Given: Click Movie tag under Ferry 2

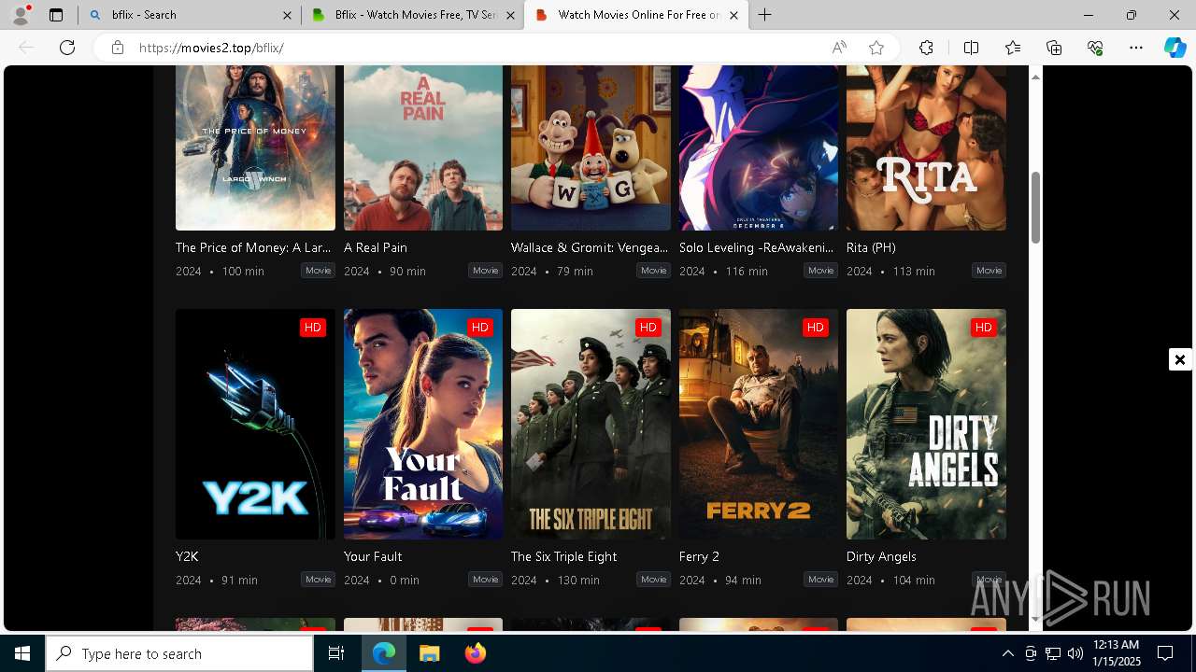Looking at the screenshot, I should pyautogui.click(x=821, y=580).
